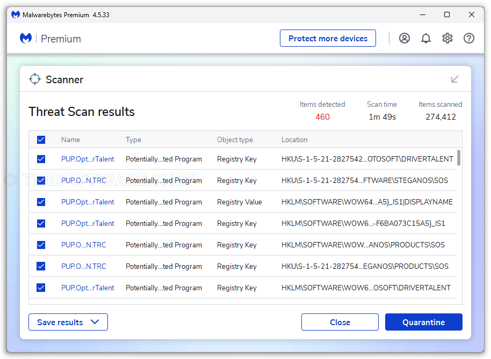Screen dimensions: 491x359
Task: Click the Registry Value object type cell
Action: [240, 202]
